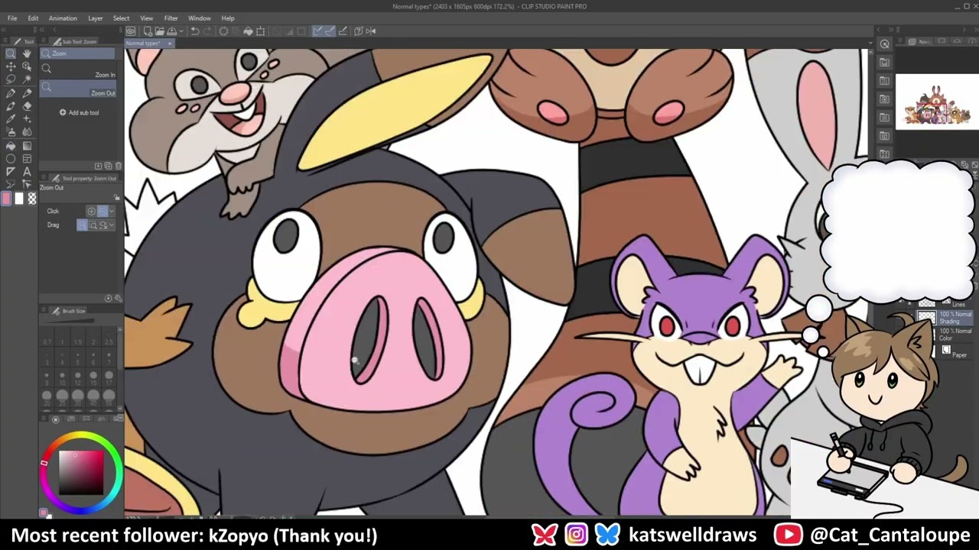This screenshot has width=979, height=550.
Task: Click the Fill icon in command bar
Action: [248, 31]
